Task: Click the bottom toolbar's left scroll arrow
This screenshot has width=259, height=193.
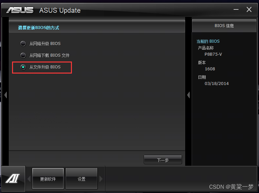Action: point(29,179)
